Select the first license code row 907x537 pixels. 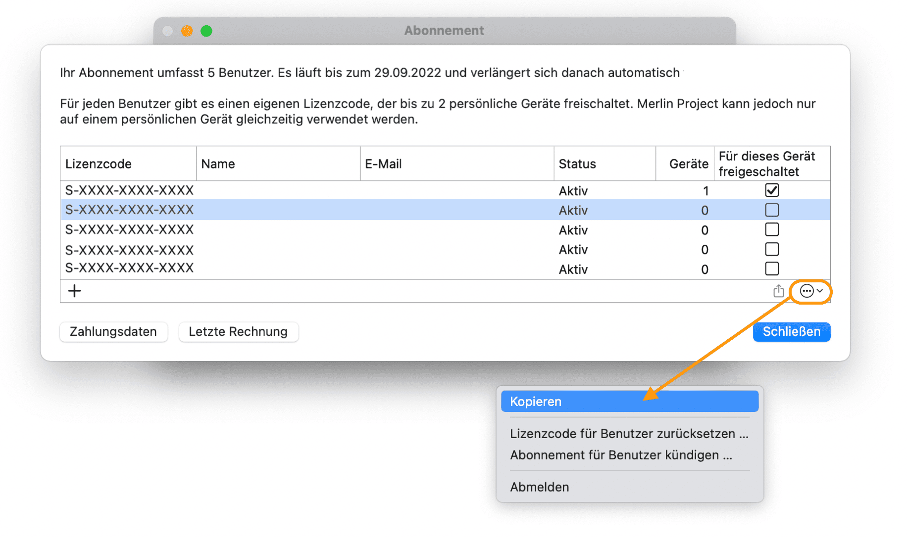[130, 190]
